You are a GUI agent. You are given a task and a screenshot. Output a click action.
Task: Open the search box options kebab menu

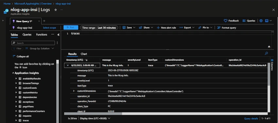point(57,43)
